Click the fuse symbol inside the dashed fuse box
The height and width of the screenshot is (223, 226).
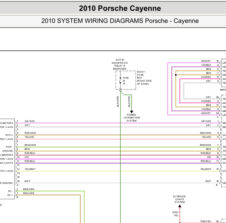121,81
